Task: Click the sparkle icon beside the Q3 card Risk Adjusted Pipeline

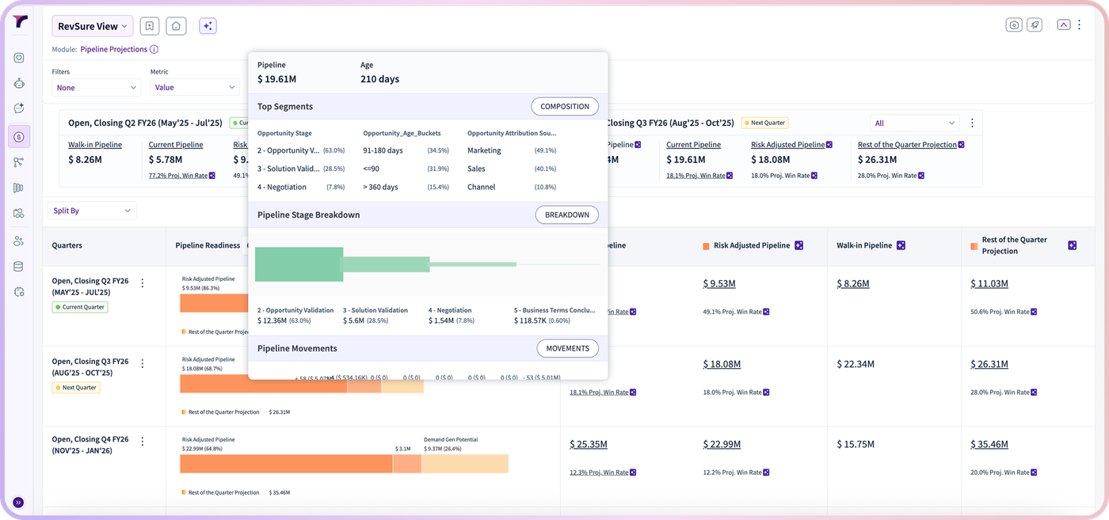Action: tap(829, 145)
